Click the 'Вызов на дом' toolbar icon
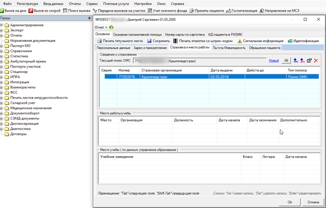The height and width of the screenshot is (208, 326). [x=2, y=10]
